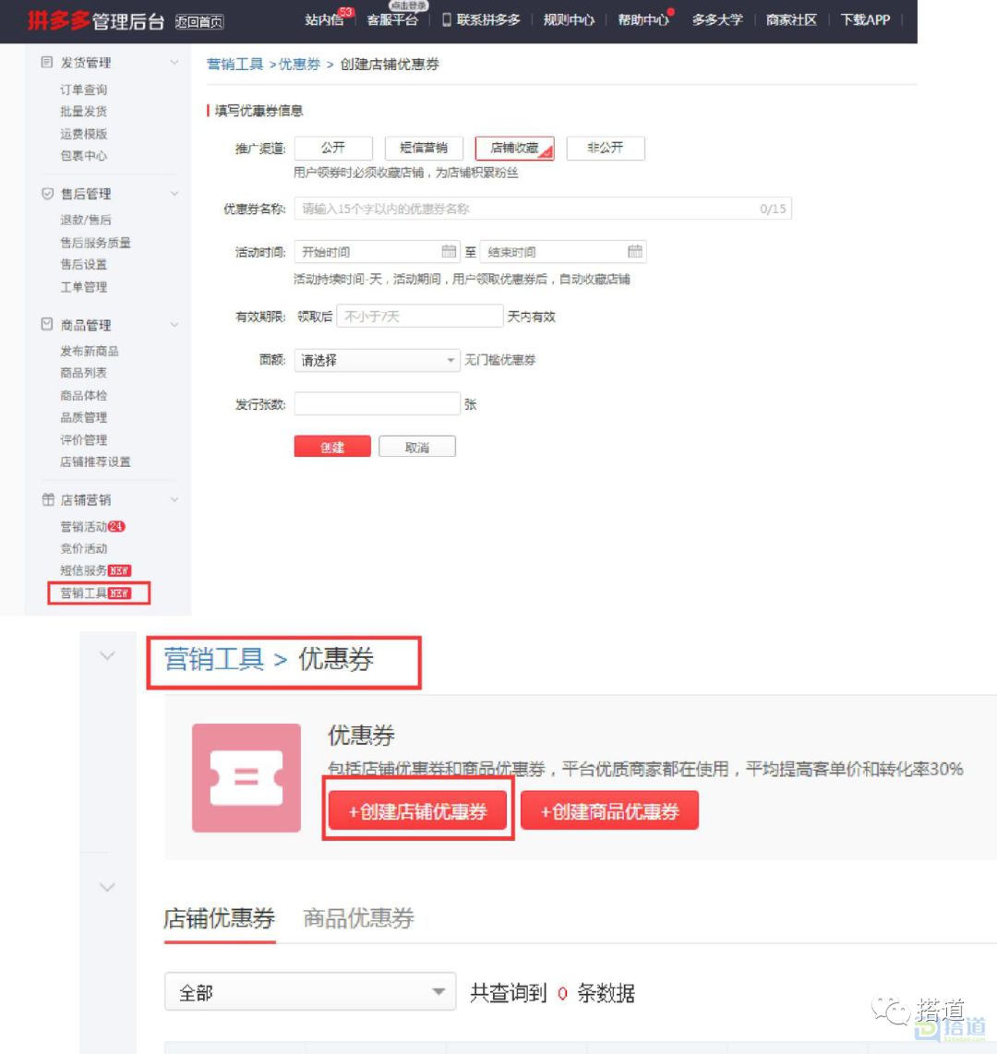The height and width of the screenshot is (1054, 997).
Task: Focus the 有效期限 days input field
Action: [x=419, y=316]
